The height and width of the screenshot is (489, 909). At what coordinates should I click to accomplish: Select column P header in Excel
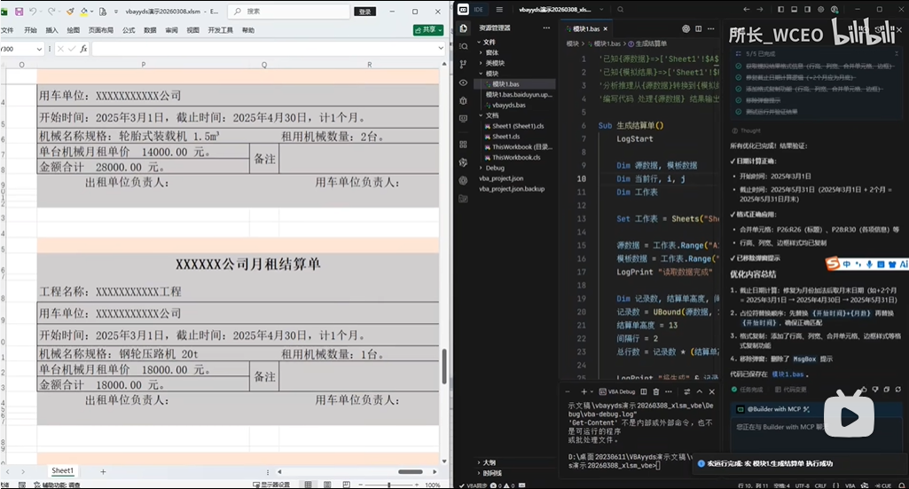coord(143,65)
